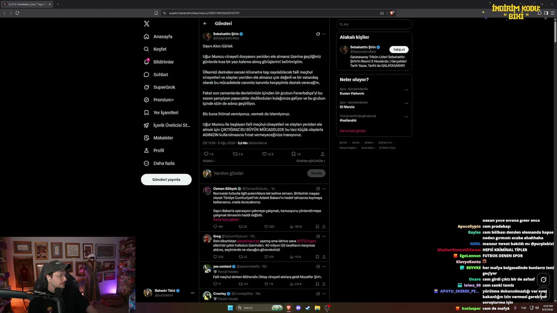Viewport: 557px width, 313px height.
Task: Follow Sebahattin Şirin with Takip et
Action: (x=399, y=50)
